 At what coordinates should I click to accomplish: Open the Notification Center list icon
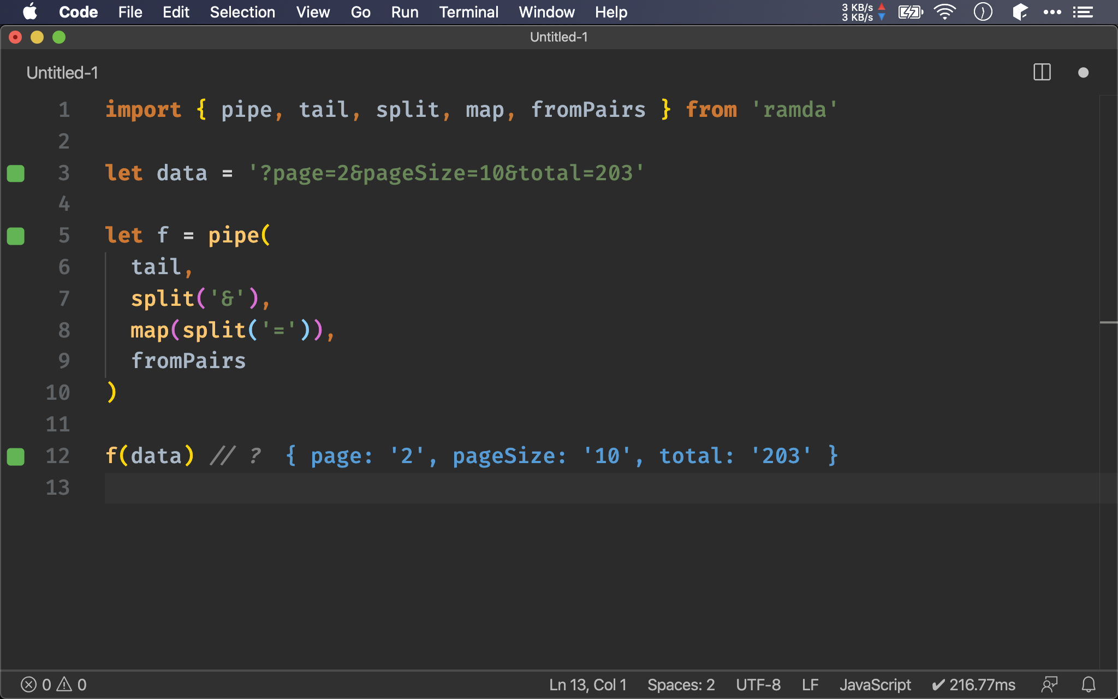tap(1083, 12)
